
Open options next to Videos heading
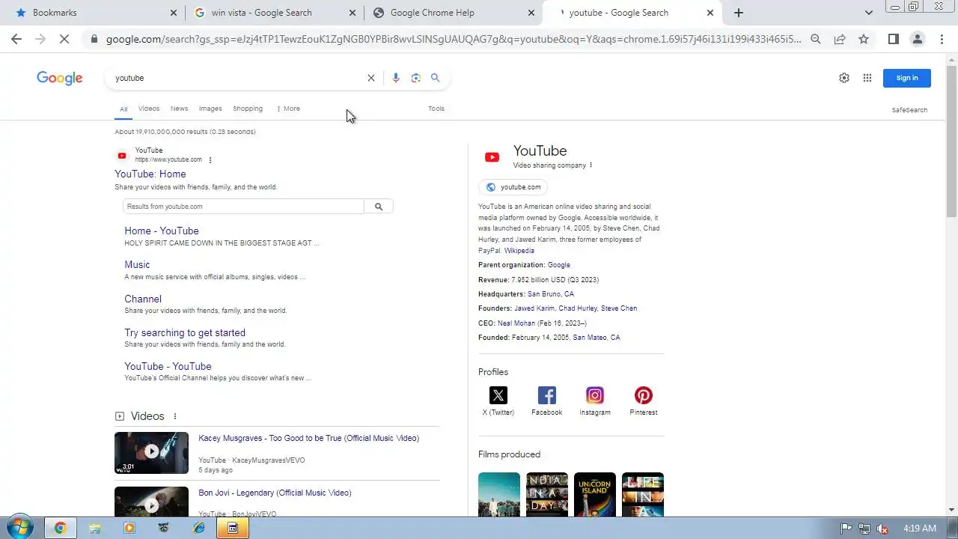tap(175, 416)
